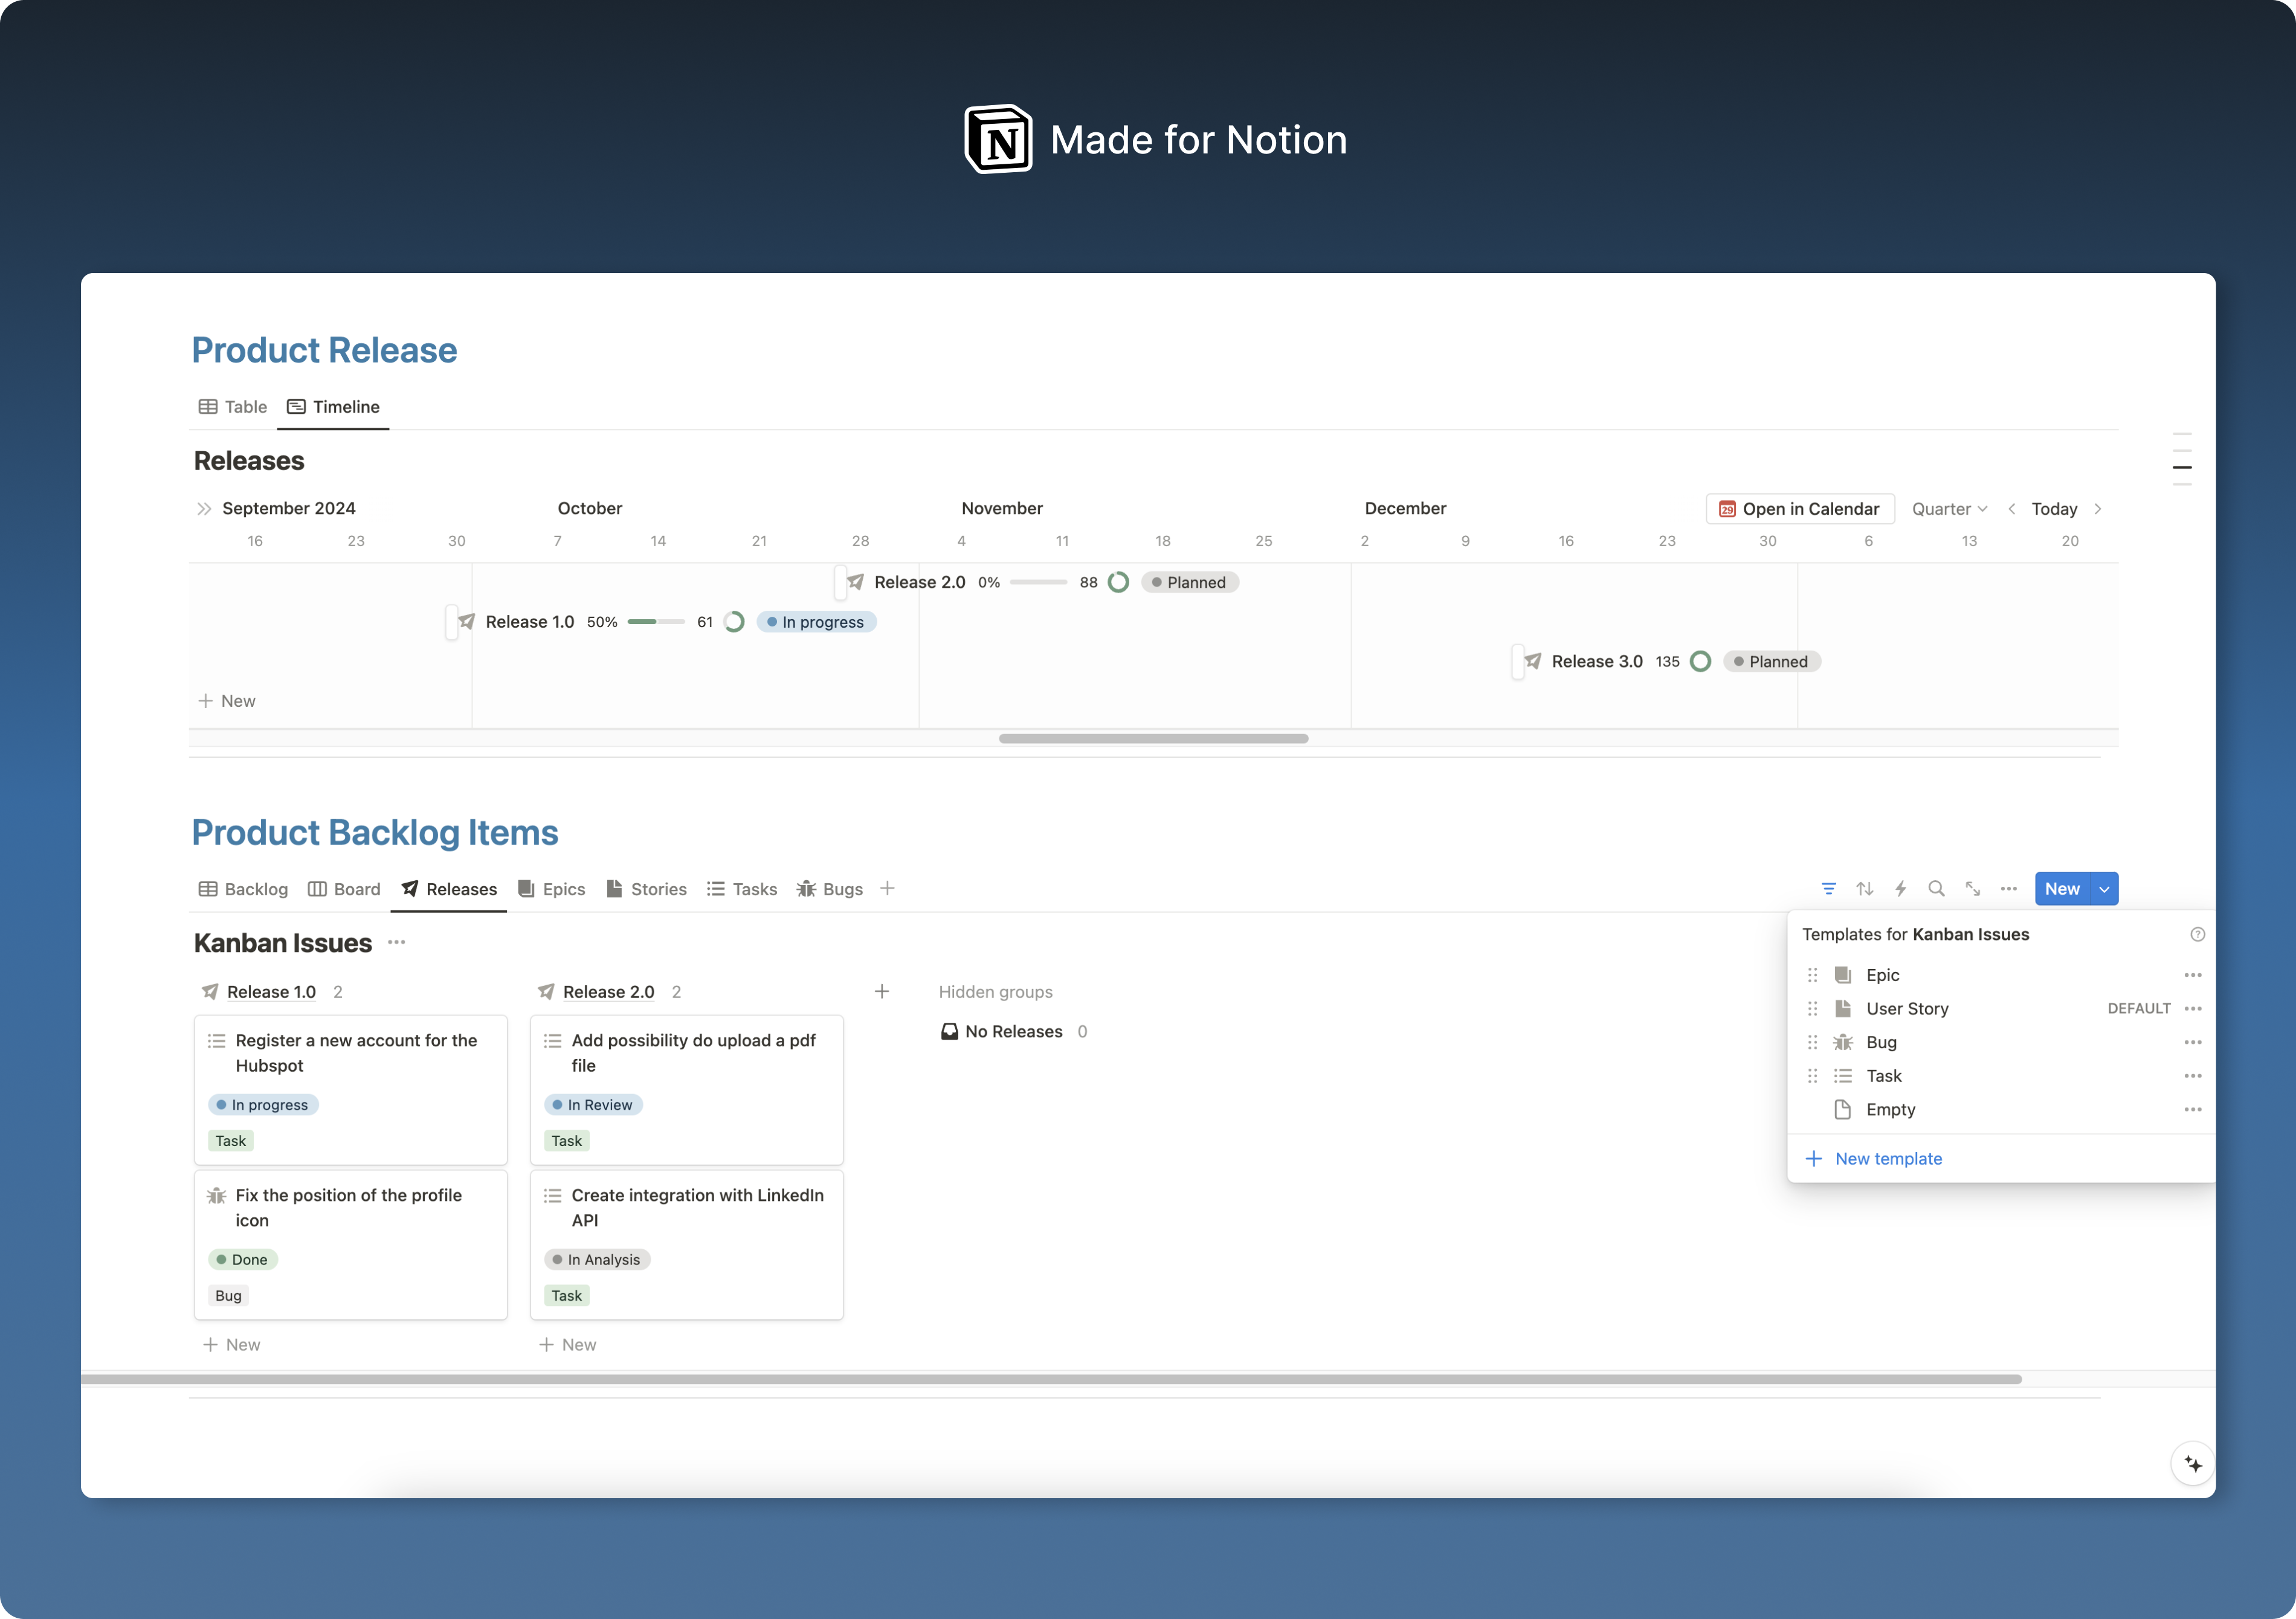Open the Epics tab
2296x1619 pixels.
point(551,889)
